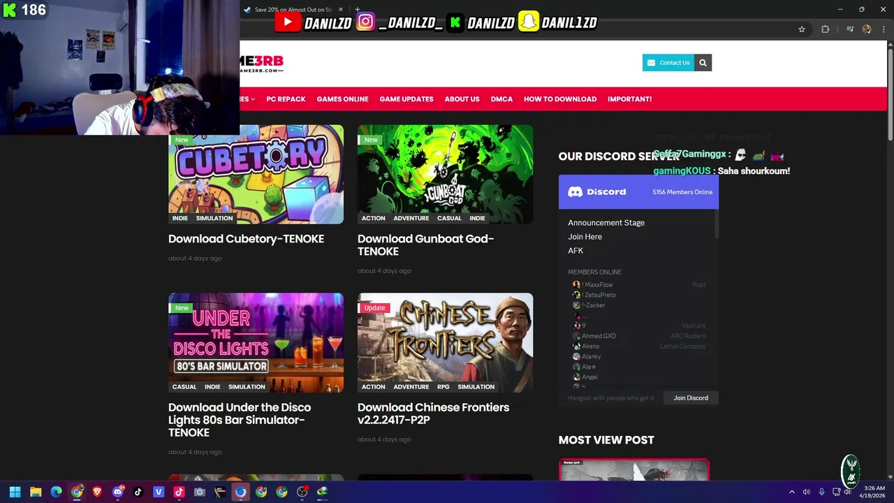Image resolution: width=894 pixels, height=503 pixels.
Task: Click the Join Discord button
Action: (x=691, y=398)
